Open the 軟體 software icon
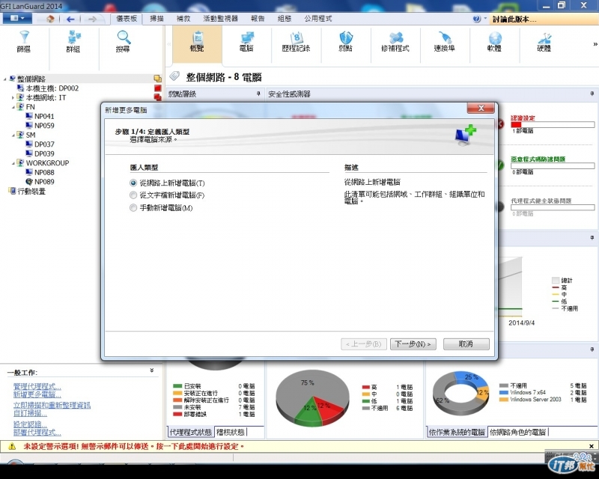The image size is (599, 479). (x=494, y=42)
